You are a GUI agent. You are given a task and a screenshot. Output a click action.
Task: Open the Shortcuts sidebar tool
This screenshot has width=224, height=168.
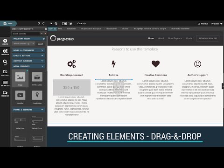coord(5,83)
